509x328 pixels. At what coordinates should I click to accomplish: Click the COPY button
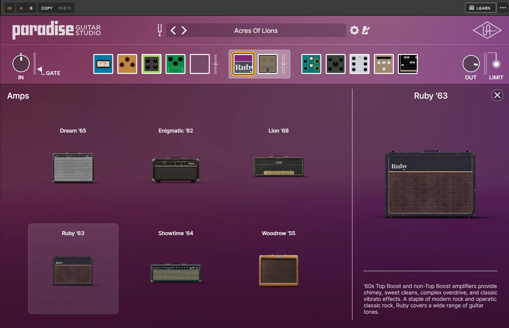[x=47, y=8]
